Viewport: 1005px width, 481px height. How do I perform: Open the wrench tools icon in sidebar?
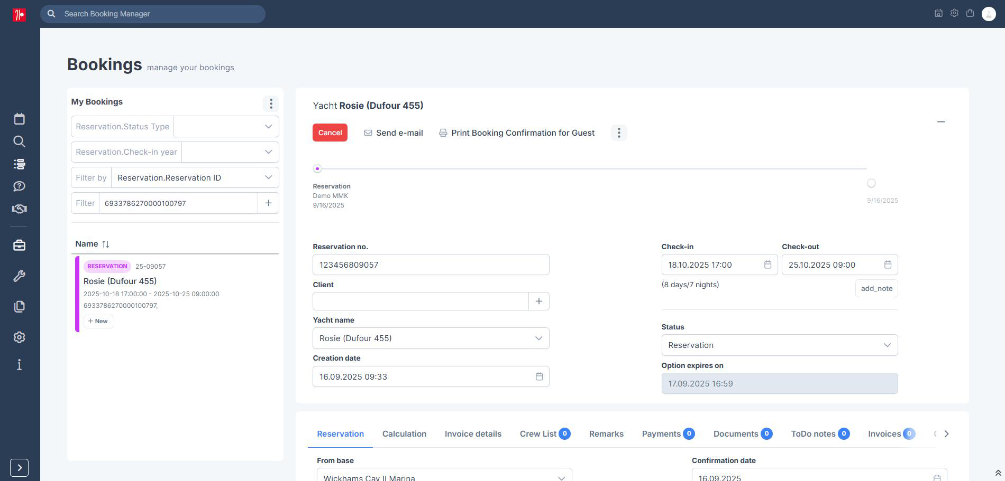[x=19, y=276]
